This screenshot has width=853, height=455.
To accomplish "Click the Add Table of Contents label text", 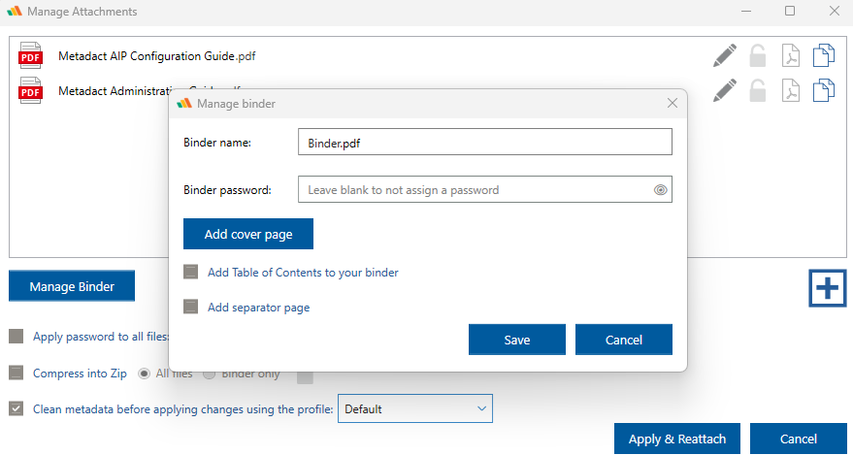I will tap(303, 273).
